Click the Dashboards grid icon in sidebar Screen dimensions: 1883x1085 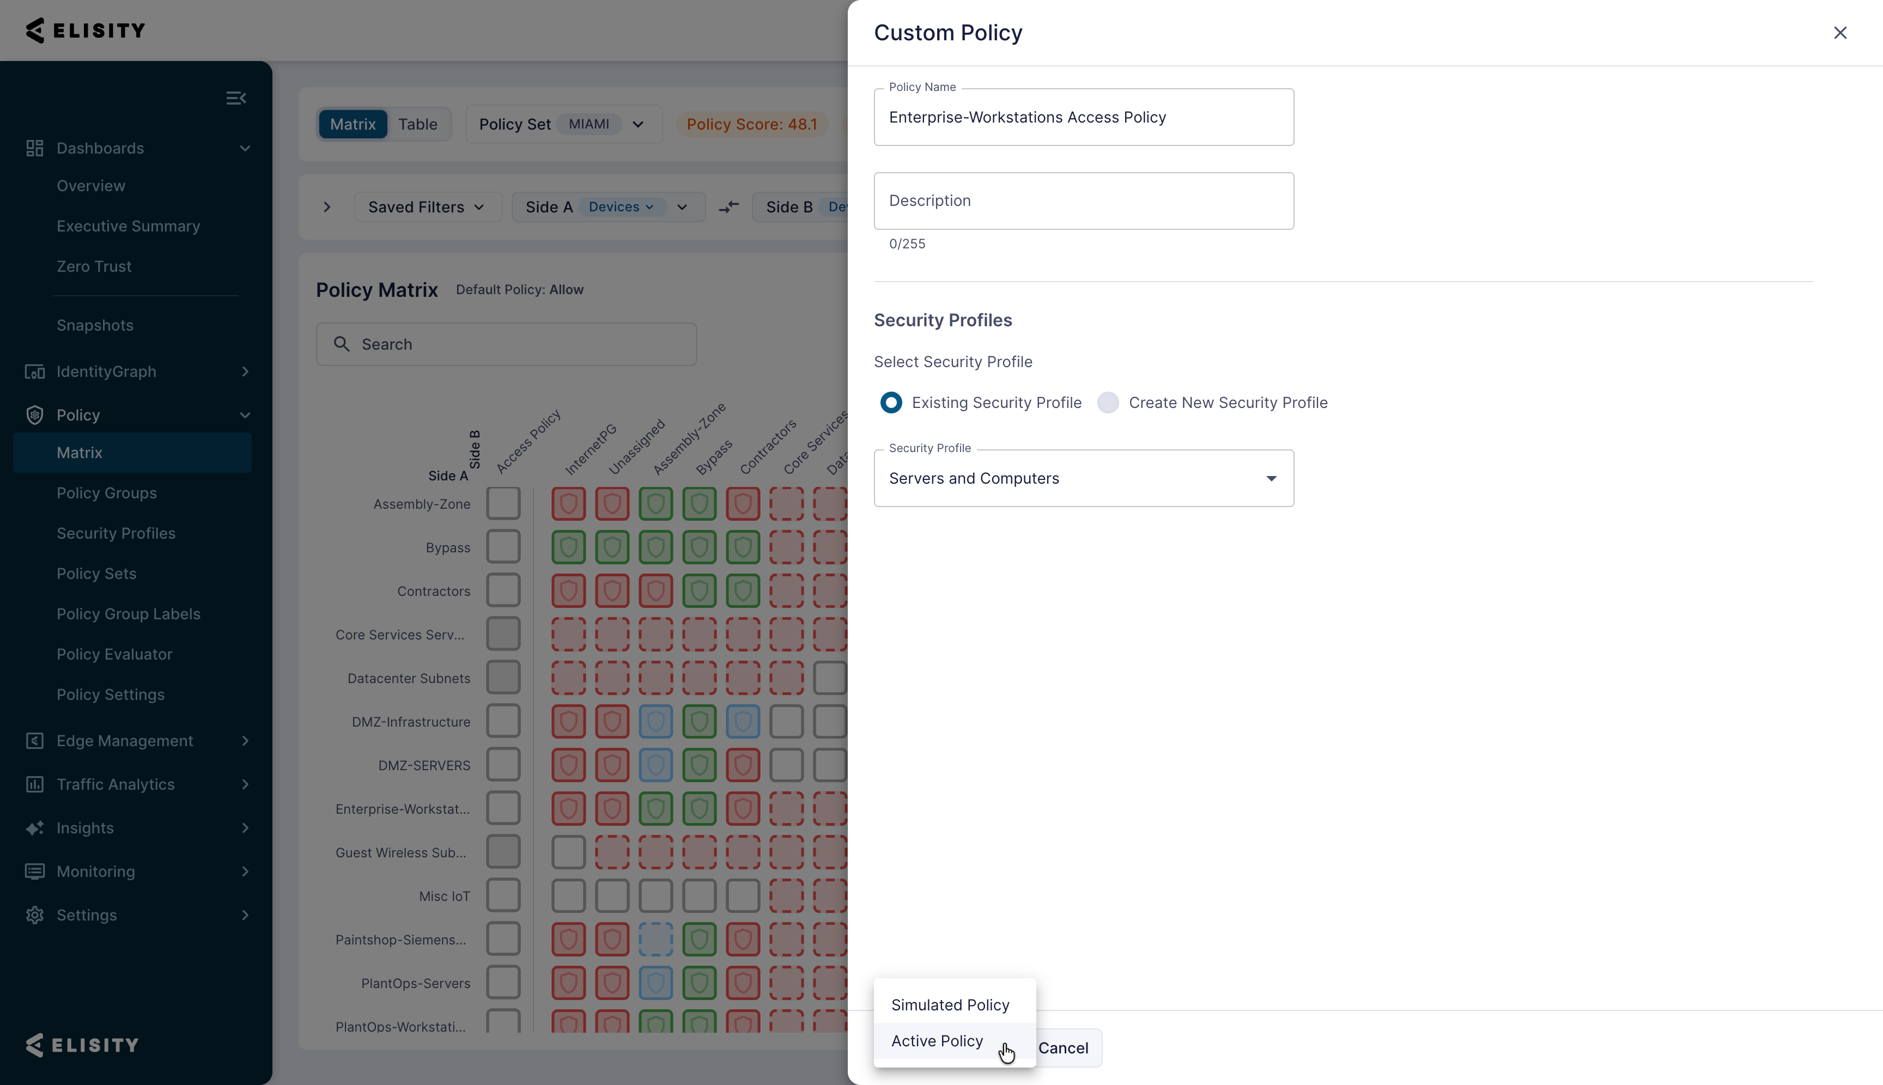tap(34, 148)
